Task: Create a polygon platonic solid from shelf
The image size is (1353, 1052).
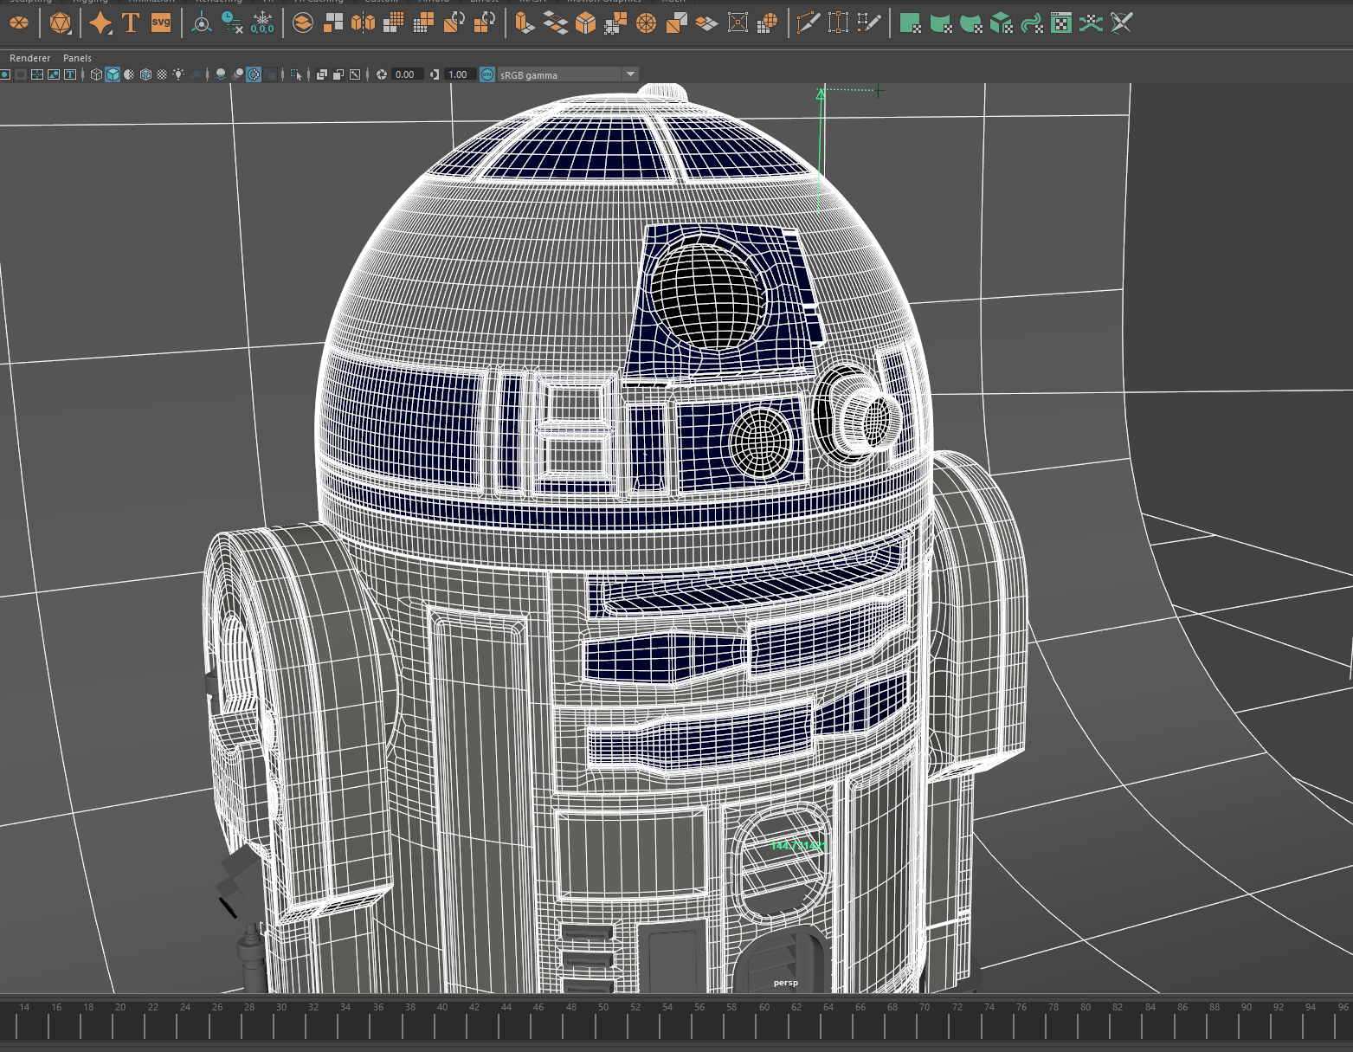Action: (60, 23)
